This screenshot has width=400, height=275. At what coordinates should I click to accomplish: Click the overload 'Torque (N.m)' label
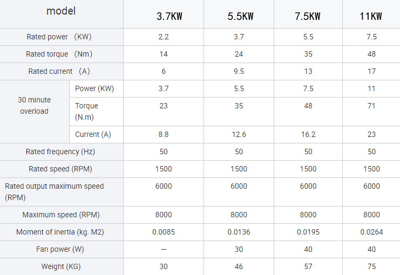point(87,111)
